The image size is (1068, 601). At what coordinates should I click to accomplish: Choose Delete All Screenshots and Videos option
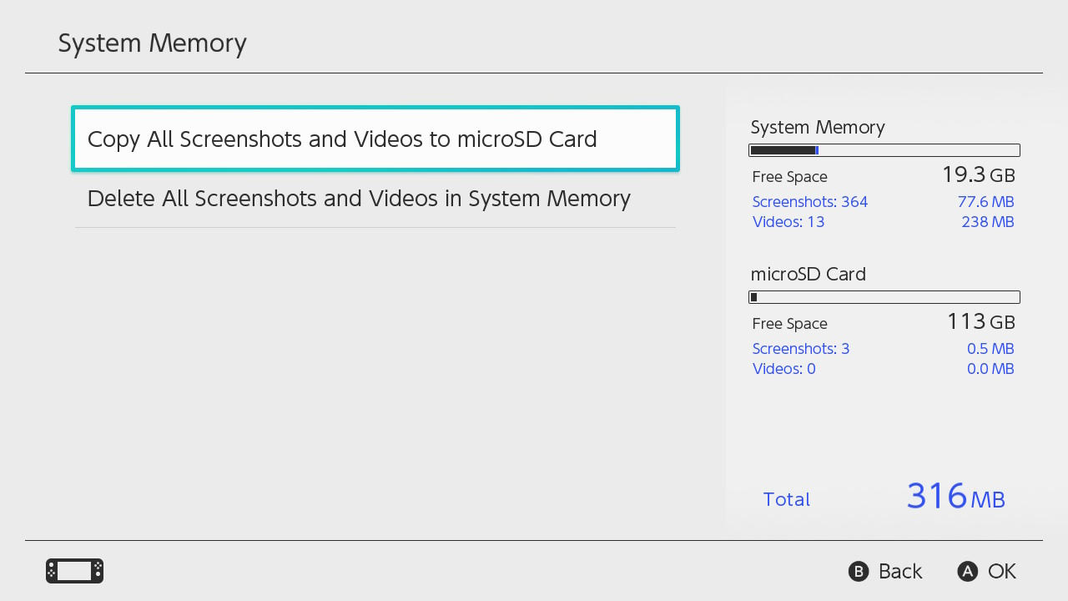click(x=375, y=199)
